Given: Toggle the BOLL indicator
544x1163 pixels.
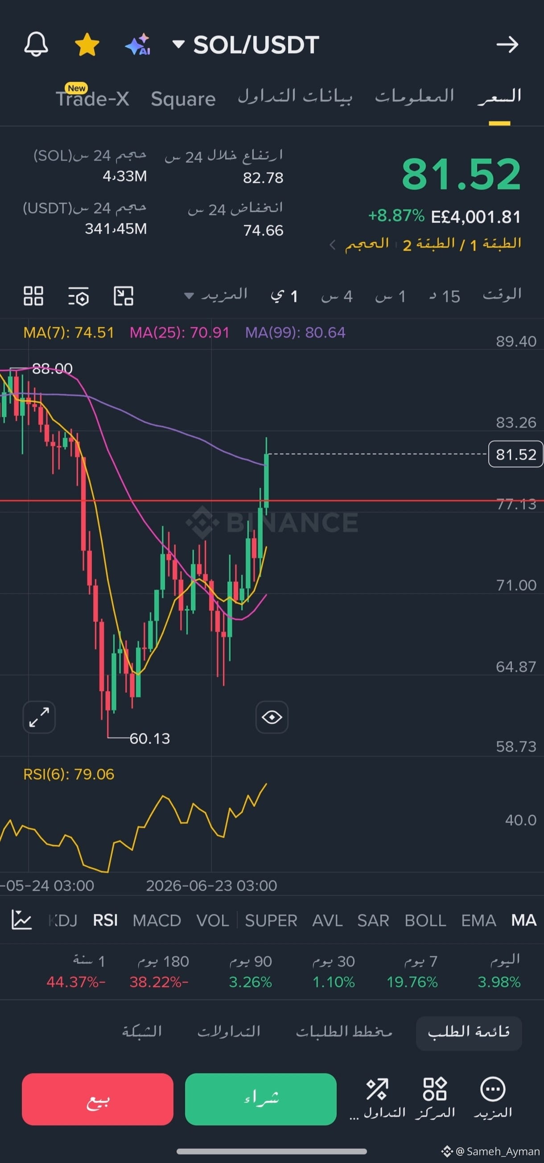Looking at the screenshot, I should 425,921.
